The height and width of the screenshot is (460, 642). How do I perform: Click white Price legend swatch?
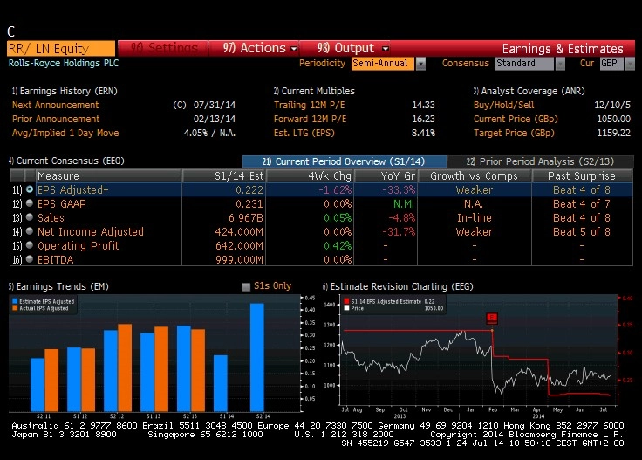[x=347, y=308]
